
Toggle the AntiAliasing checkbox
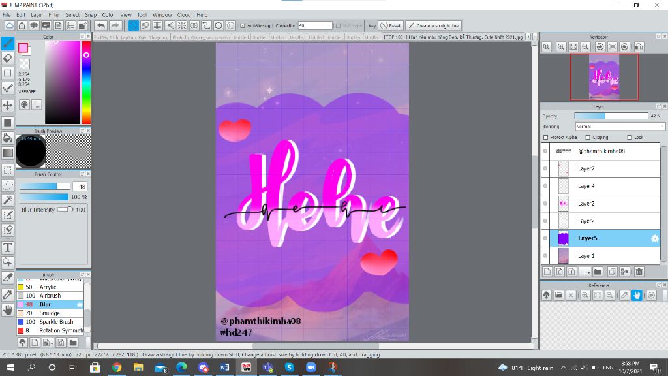tap(243, 25)
